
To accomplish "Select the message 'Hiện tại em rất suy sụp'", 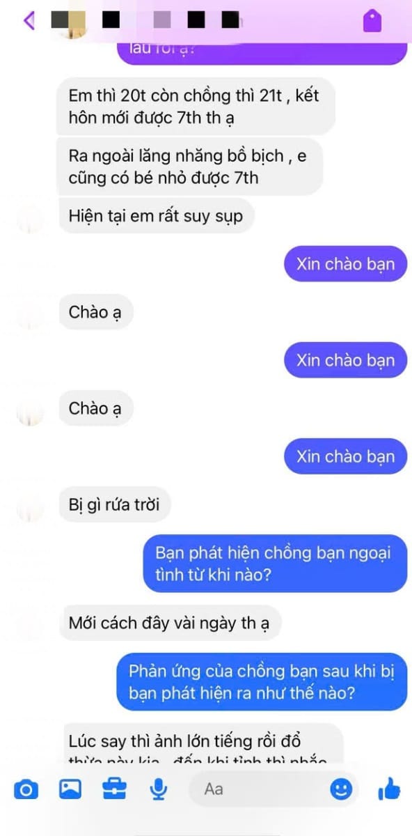I will 156,217.
